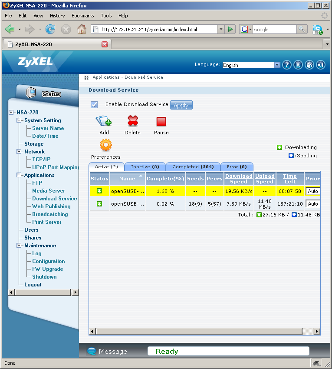This screenshot has height=369, width=332.
Task: Switch to Inactive (0) tab
Action: (x=145, y=167)
